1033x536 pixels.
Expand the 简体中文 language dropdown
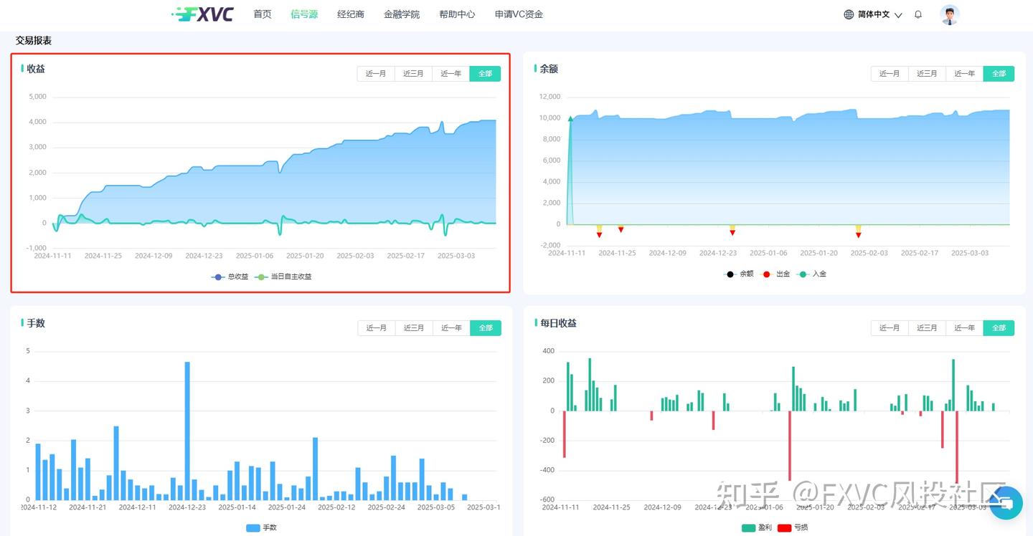click(874, 14)
